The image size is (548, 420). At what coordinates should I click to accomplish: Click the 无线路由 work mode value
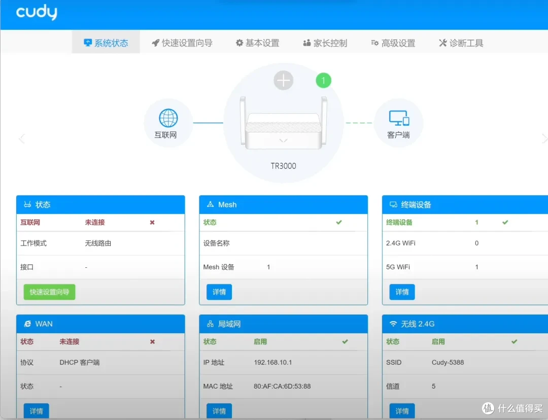click(x=98, y=243)
